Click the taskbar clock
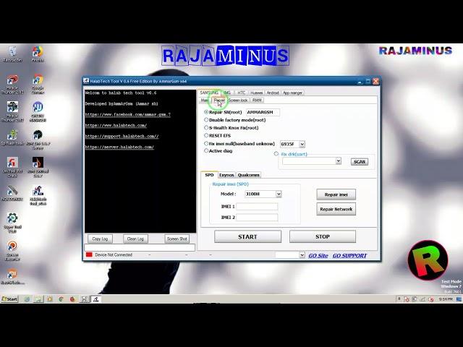Screen dimensions: 463x347 (x=446, y=299)
